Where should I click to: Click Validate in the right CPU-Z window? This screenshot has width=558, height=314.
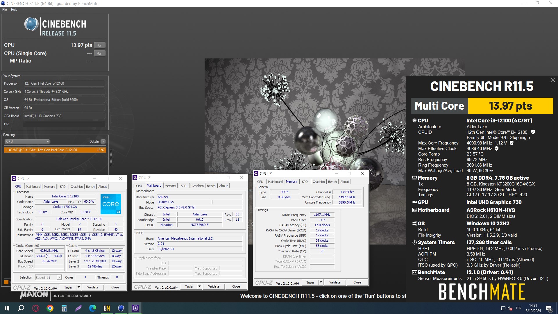point(335,282)
